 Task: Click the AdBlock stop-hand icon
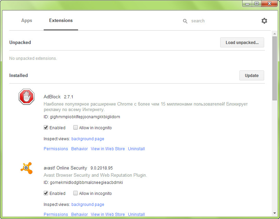coord(26,97)
